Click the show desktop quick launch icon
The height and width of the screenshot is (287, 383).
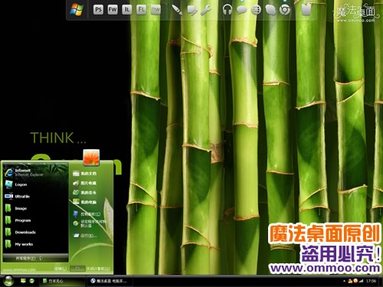(x=23, y=281)
